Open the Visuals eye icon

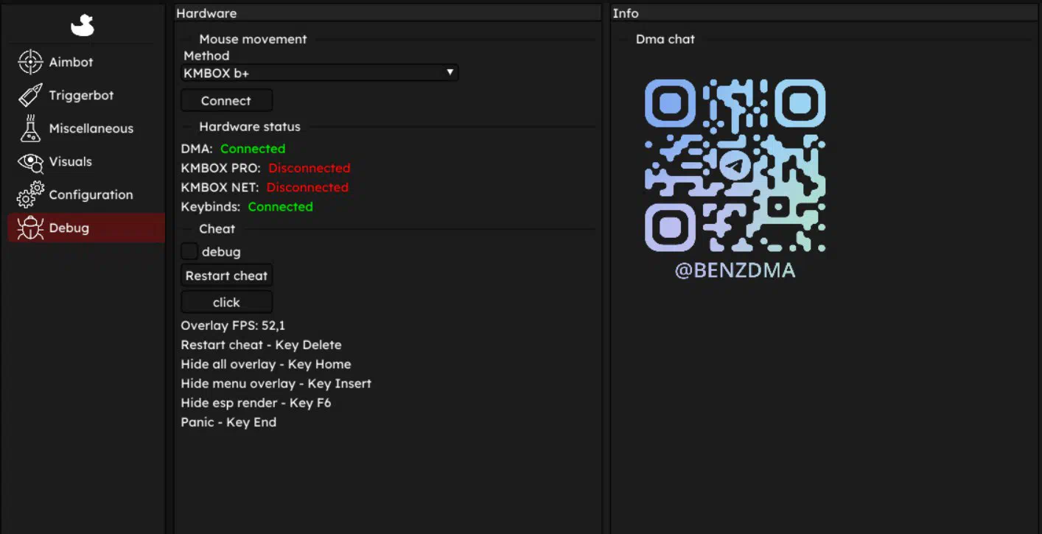[30, 162]
